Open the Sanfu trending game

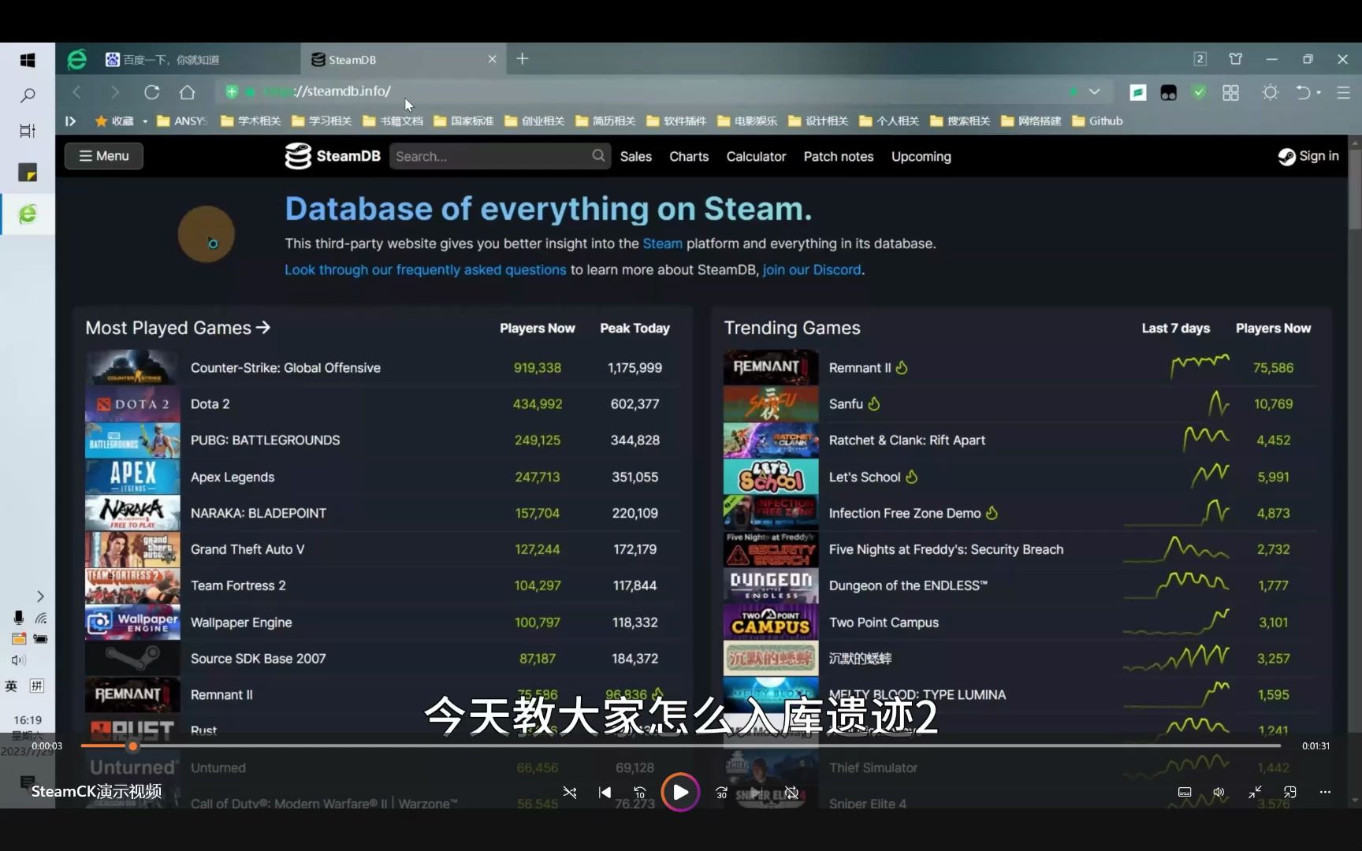point(846,404)
